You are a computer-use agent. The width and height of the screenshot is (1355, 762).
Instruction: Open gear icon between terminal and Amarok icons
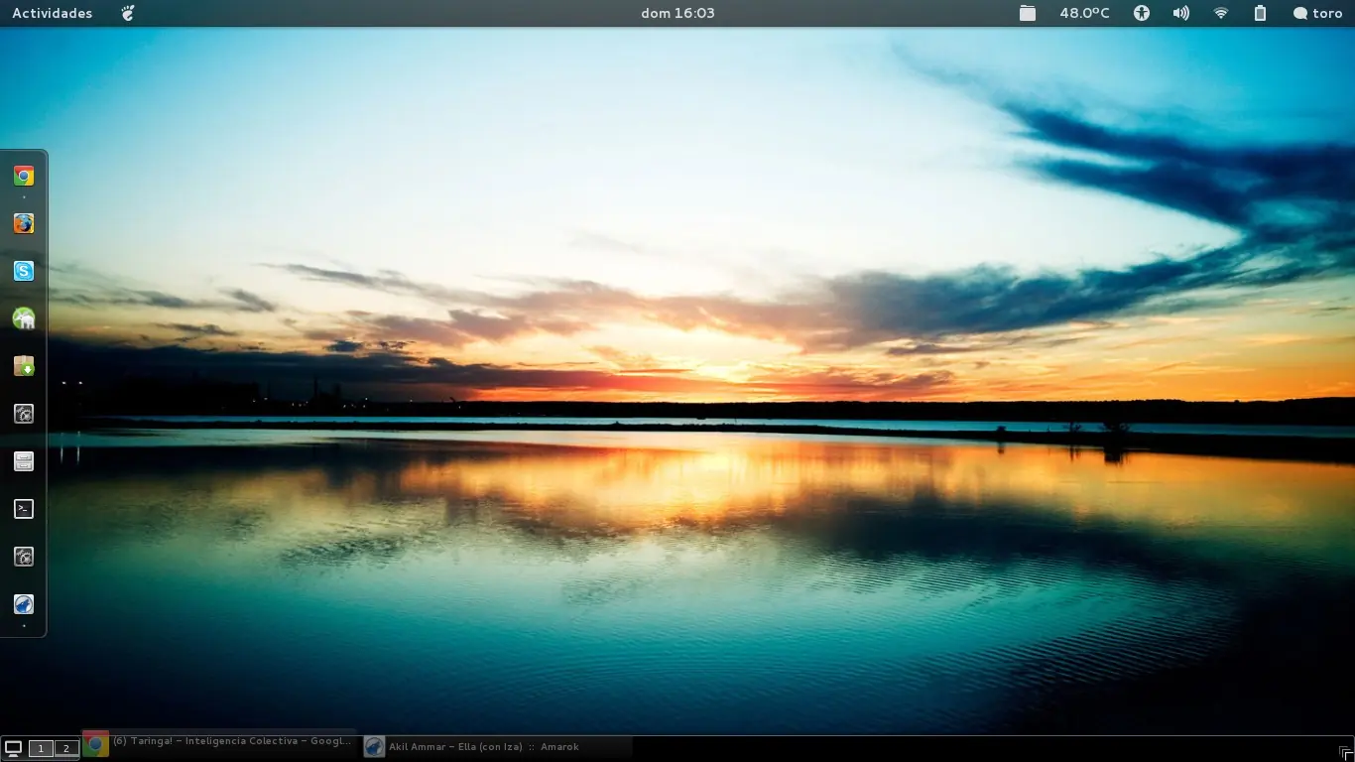(24, 557)
